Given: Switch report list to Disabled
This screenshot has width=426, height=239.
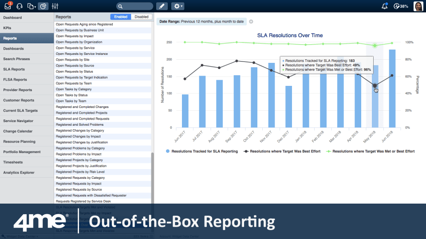Looking at the screenshot, I should pos(142,17).
